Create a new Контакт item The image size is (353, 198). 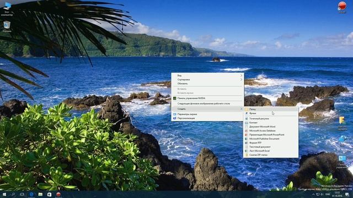tap(271, 123)
